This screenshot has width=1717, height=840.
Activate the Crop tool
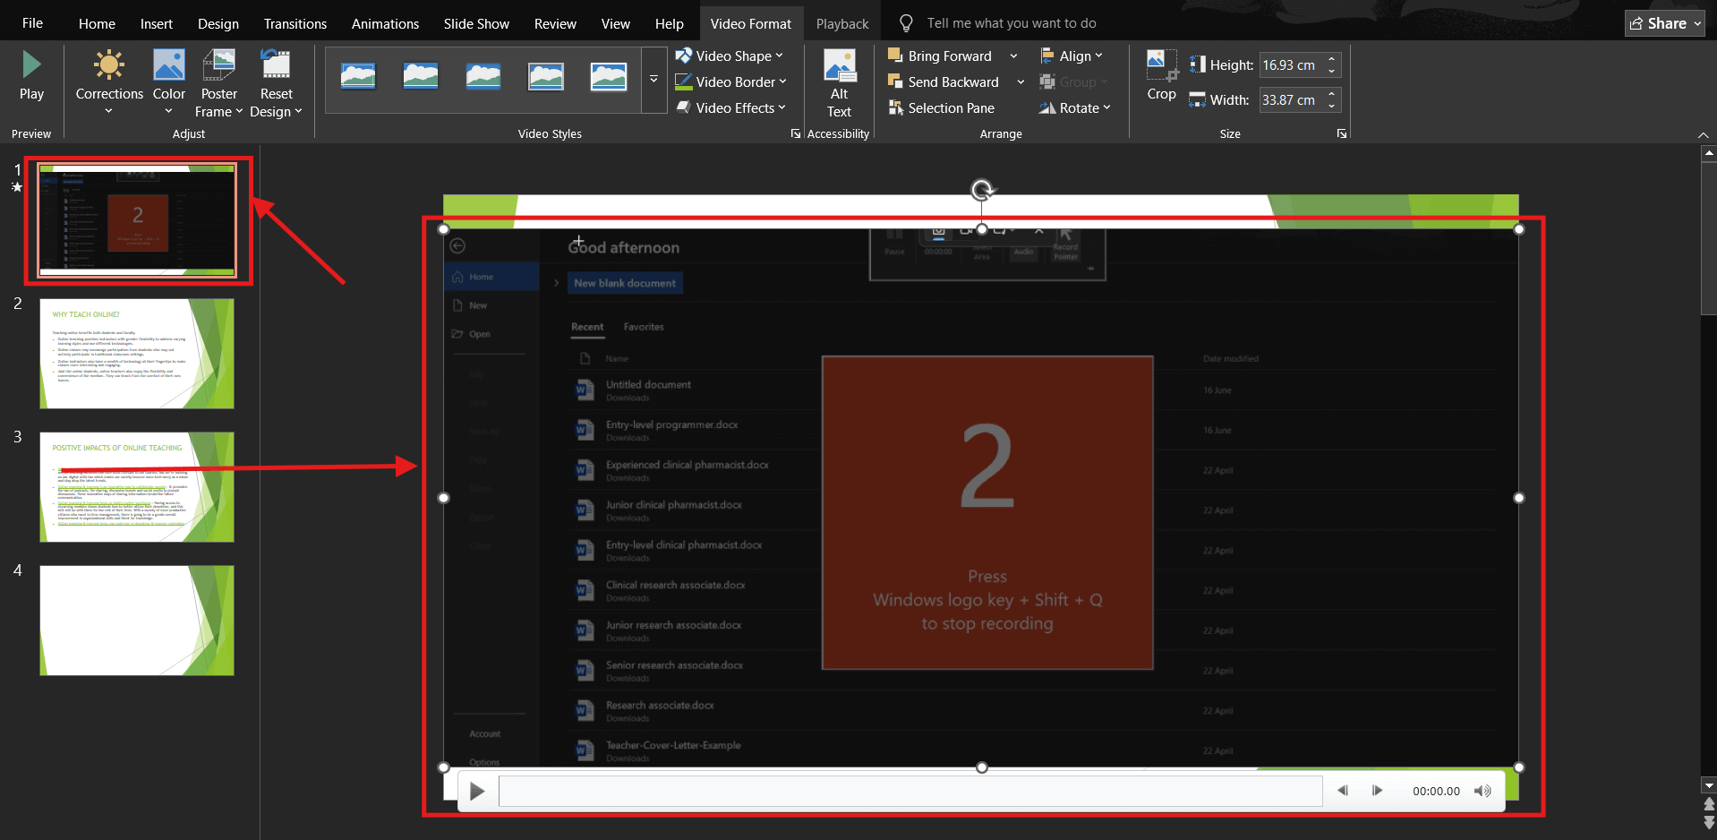click(x=1160, y=76)
